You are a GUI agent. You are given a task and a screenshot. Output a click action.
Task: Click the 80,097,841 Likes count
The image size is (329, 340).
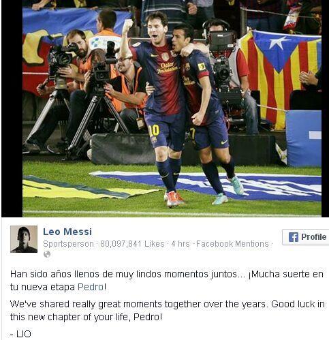[x=132, y=244]
